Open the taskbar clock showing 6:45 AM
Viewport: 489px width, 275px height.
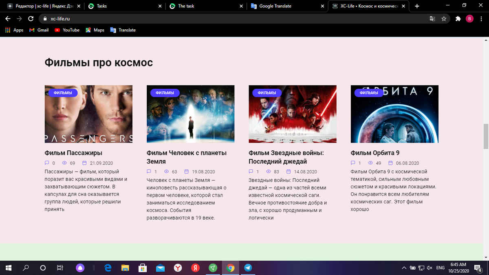tap(458, 268)
